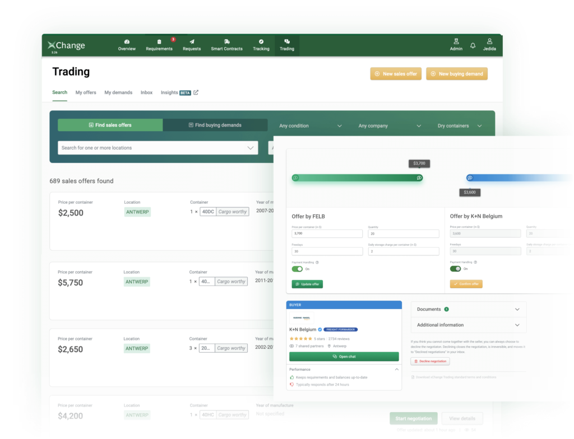The width and height of the screenshot is (574, 439).
Task: Toggle Payment Handling for K+N Belgium offer
Action: (x=455, y=269)
